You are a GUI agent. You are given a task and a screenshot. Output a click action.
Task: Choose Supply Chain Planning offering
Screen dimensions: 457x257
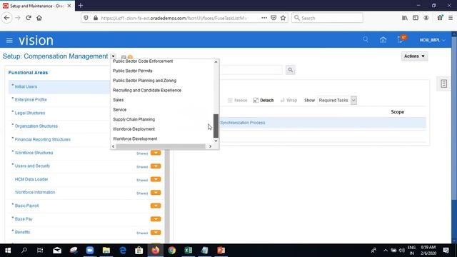pyautogui.click(x=134, y=119)
